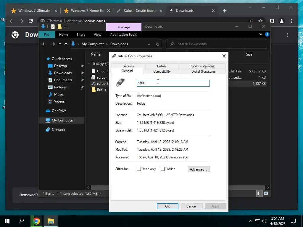The height and width of the screenshot is (227, 303).
Task: Open taskbar search magnifier
Action: (x=21, y=221)
